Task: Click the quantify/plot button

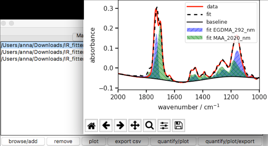Action: tap(173, 141)
